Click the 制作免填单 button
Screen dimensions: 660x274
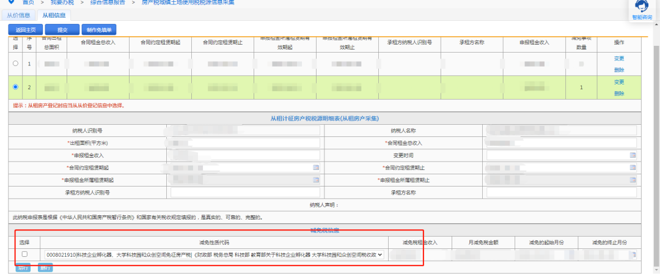tap(99, 30)
